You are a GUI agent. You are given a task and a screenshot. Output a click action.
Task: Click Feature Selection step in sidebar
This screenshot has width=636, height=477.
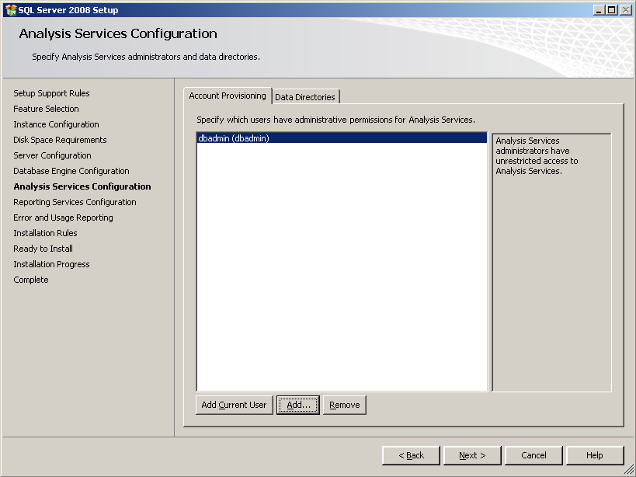[x=46, y=109]
